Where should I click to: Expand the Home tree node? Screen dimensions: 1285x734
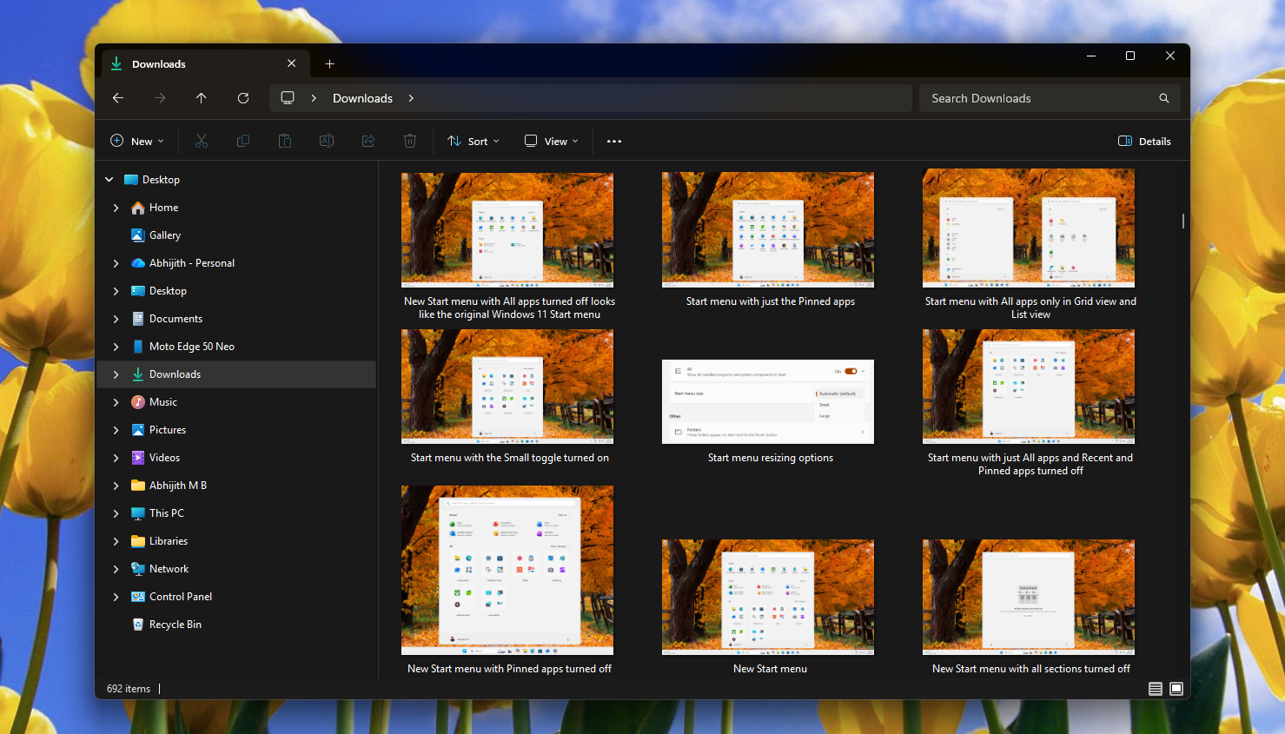pyautogui.click(x=116, y=208)
